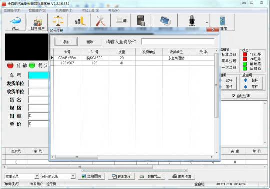Click the balance scale toolbar icon
This screenshot has height=189, width=270.
pyautogui.click(x=58, y=21)
